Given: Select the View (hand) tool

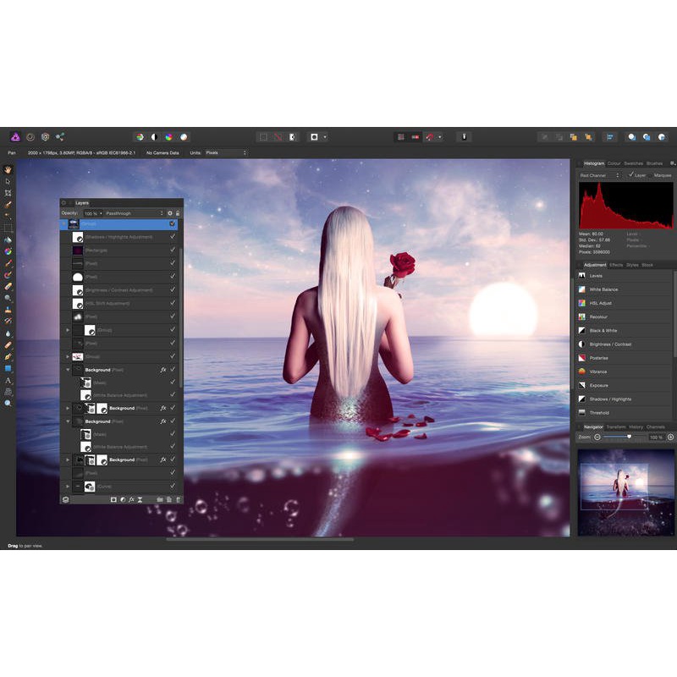Looking at the screenshot, I should tap(8, 168).
